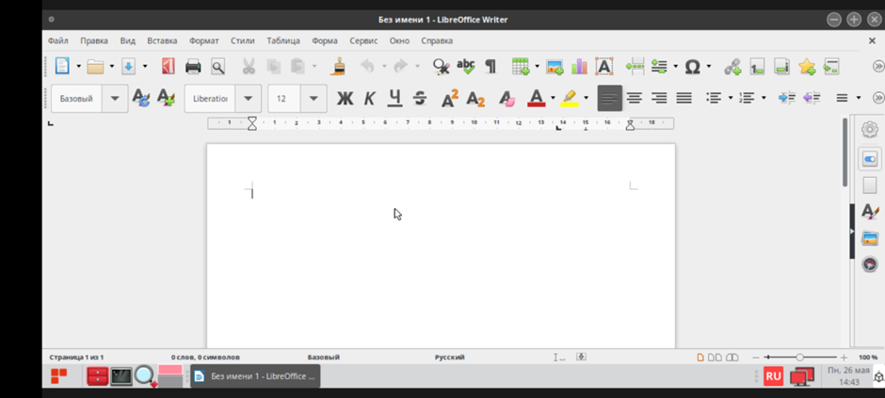Image resolution: width=885 pixels, height=398 pixels.
Task: Open sidebar Gallery panel icon
Action: point(870,238)
